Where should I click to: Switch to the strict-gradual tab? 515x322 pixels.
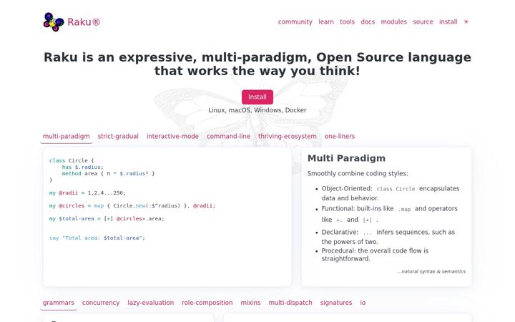coord(118,136)
